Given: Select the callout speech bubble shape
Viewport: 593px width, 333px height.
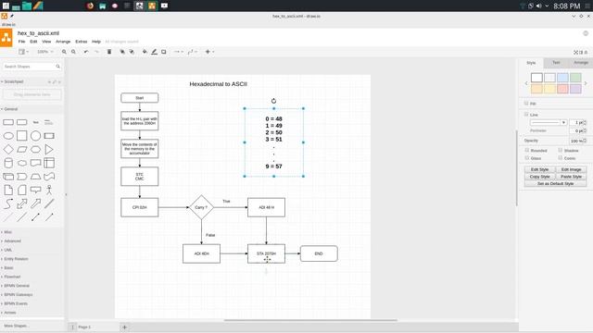Looking at the screenshot, I should click(x=35, y=190).
